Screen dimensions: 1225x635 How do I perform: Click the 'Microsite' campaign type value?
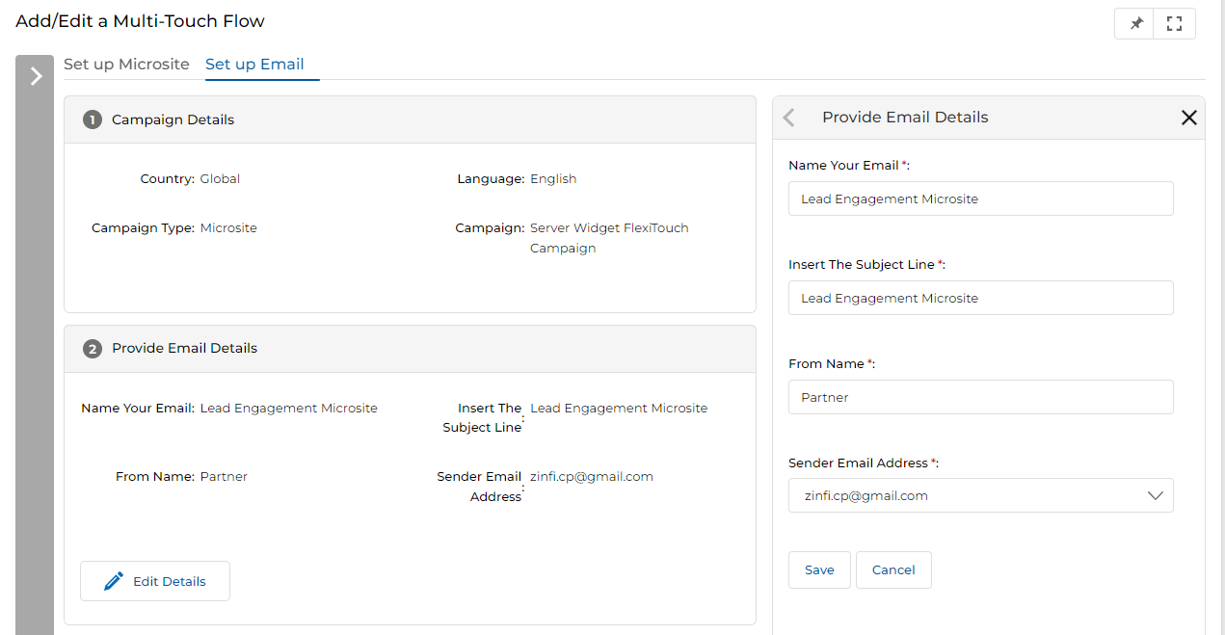coord(228,228)
